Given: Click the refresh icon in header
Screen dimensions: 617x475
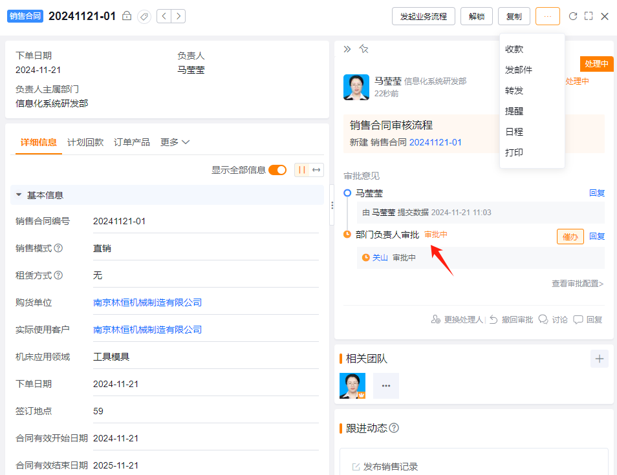Looking at the screenshot, I should [573, 16].
